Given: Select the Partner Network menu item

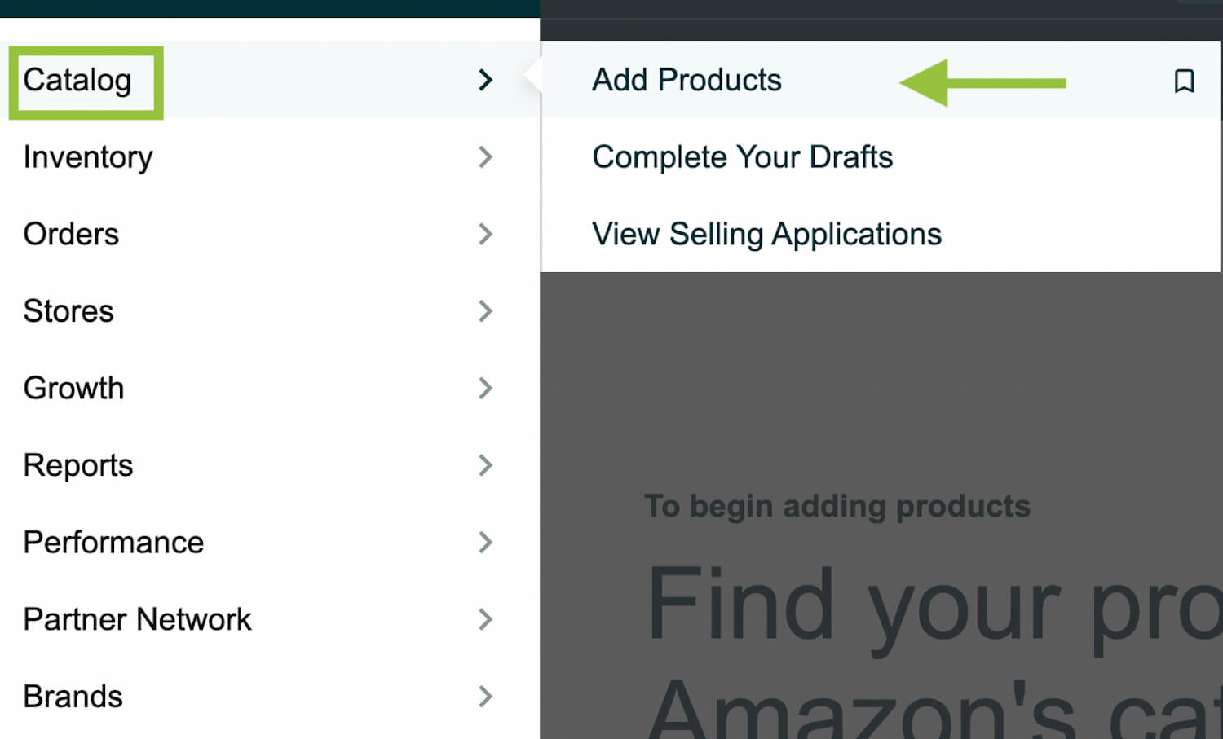Looking at the screenshot, I should coord(270,619).
